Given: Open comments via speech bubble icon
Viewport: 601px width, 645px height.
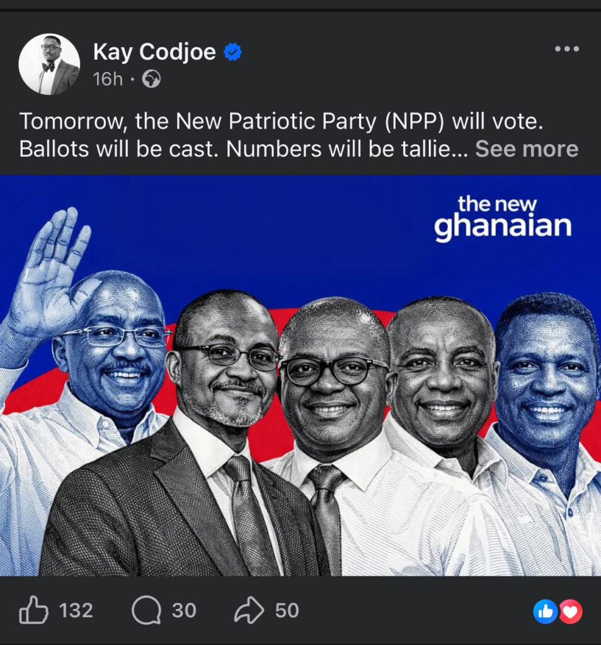Looking at the screenshot, I should pyautogui.click(x=146, y=610).
